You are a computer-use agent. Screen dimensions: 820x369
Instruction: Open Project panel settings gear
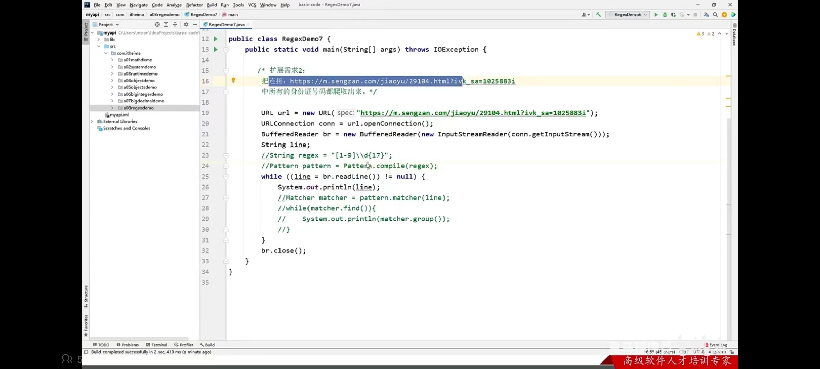[x=186, y=24]
